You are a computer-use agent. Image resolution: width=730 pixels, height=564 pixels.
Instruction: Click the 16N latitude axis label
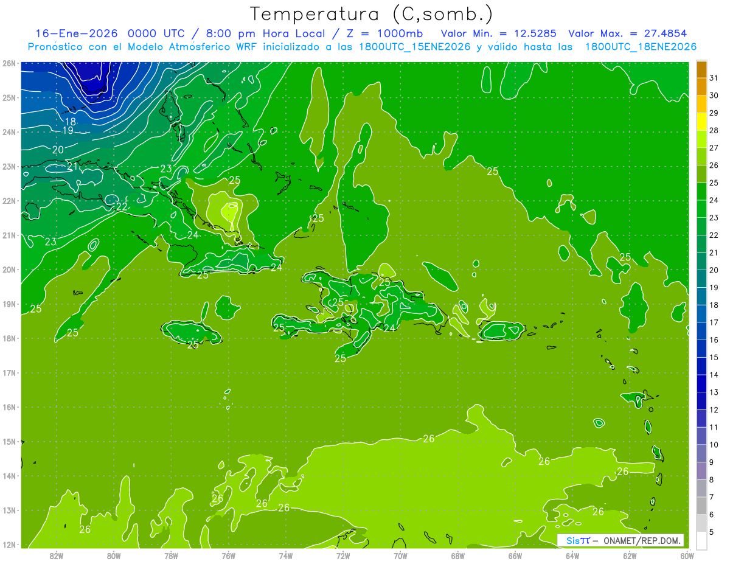coord(9,407)
